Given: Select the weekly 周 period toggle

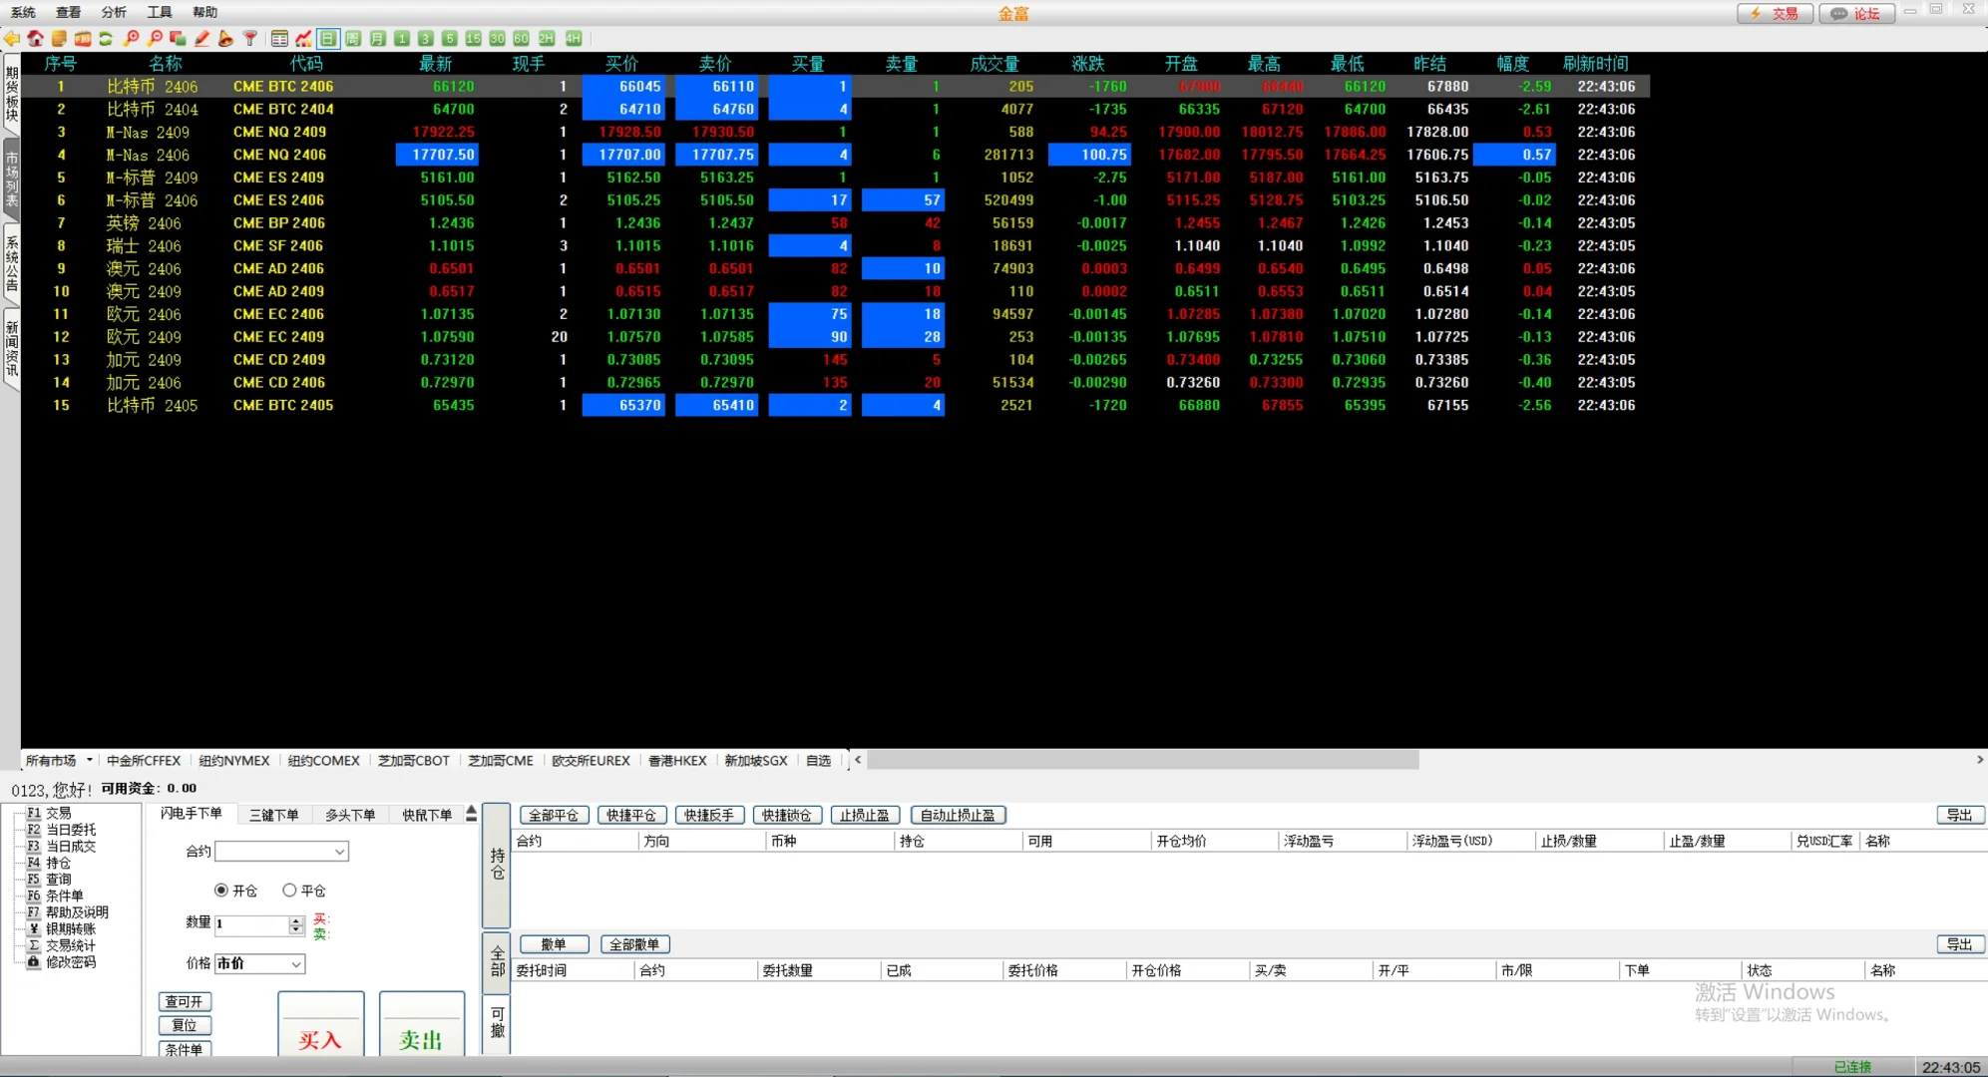Looking at the screenshot, I should coord(353,39).
